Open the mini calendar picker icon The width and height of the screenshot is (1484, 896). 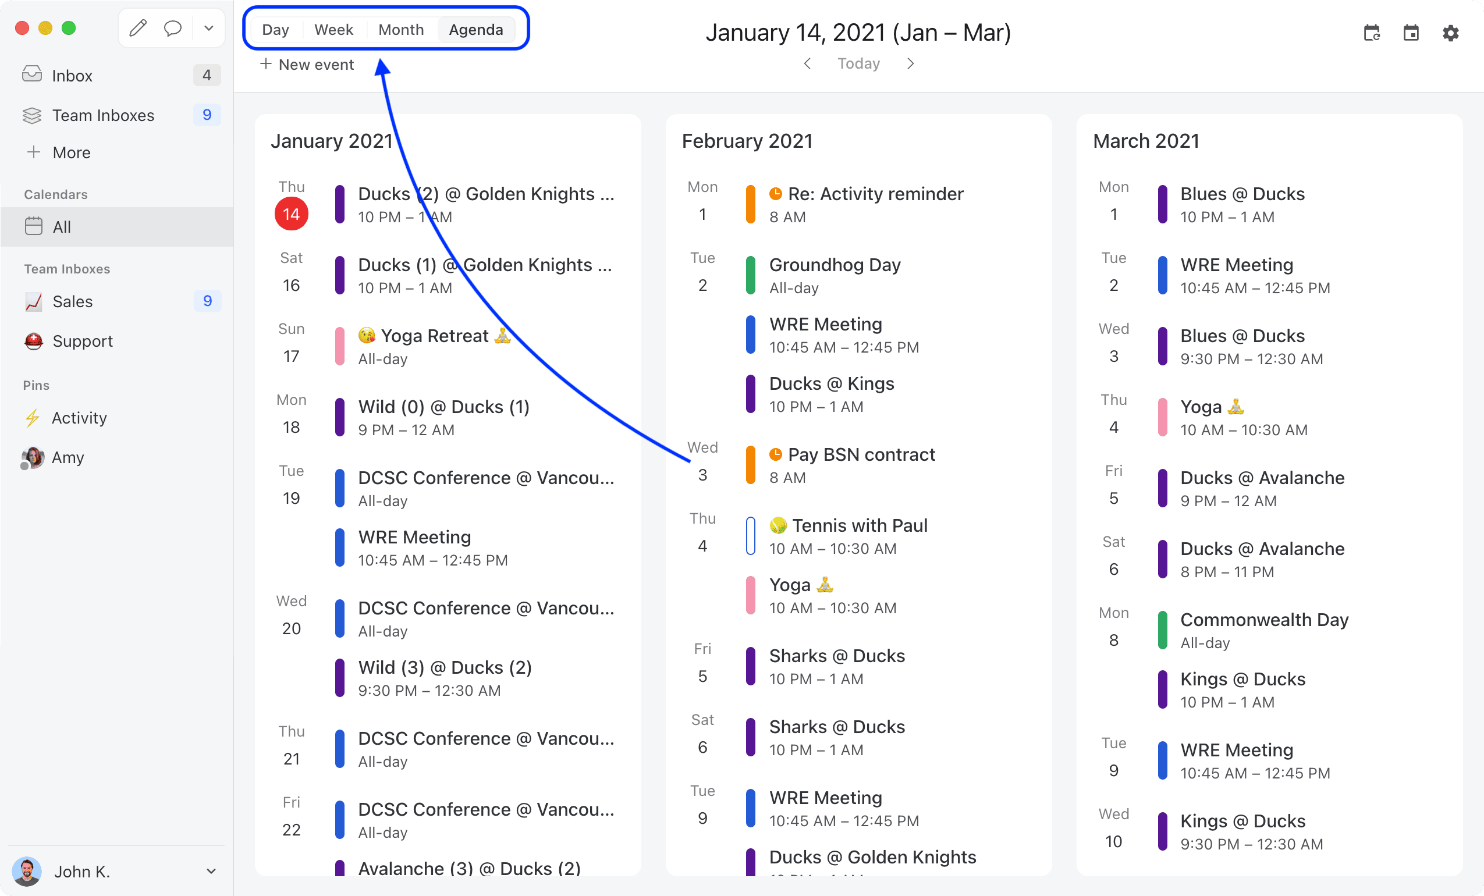[x=1411, y=33]
